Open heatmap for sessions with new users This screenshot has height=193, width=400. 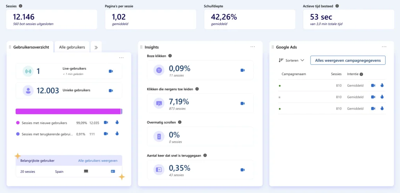click(117, 122)
